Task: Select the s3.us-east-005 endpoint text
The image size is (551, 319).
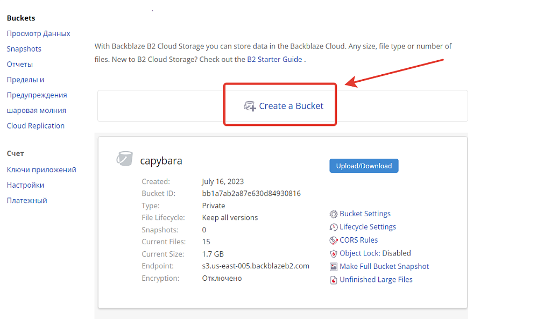Action: tap(256, 266)
